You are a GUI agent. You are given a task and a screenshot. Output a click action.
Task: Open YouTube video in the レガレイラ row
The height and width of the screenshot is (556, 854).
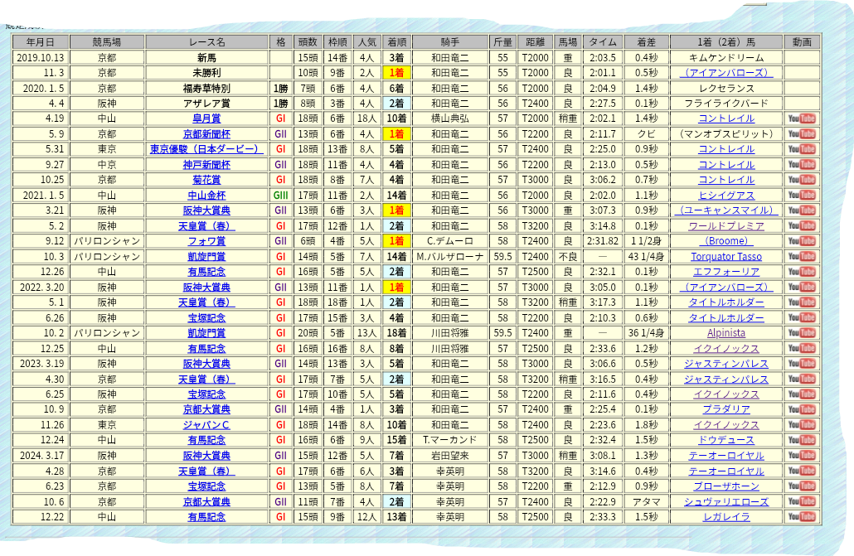point(801,517)
